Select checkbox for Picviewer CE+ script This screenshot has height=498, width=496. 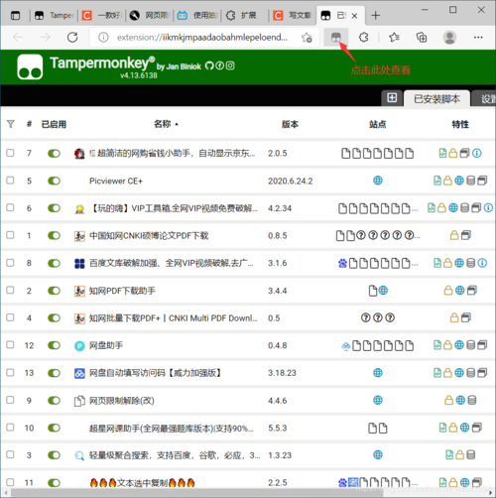pyautogui.click(x=10, y=181)
